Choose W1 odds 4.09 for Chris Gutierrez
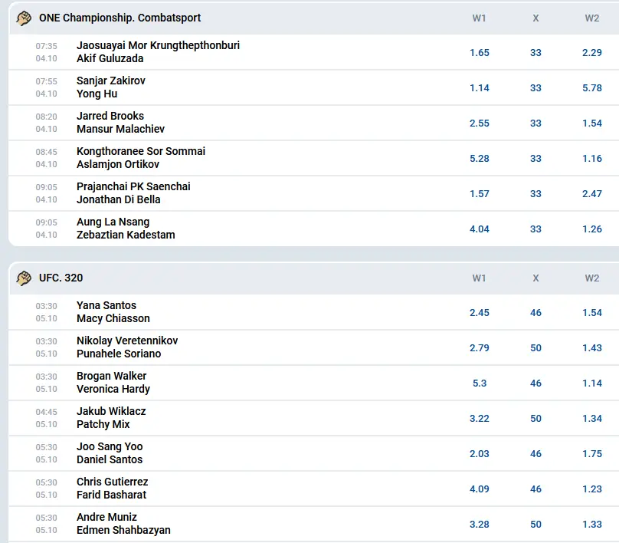 (x=480, y=489)
